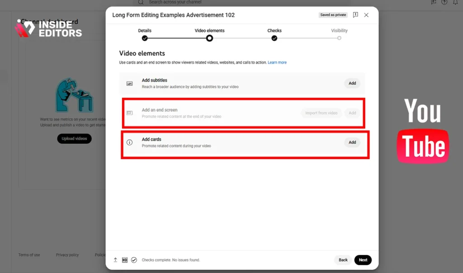Click Checks complete. No issues found text
This screenshot has height=273, width=463.
170,260
